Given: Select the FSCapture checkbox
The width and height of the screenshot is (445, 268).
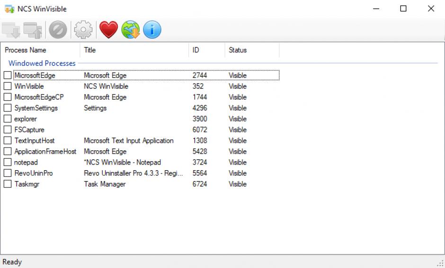Looking at the screenshot, I should coord(8,130).
